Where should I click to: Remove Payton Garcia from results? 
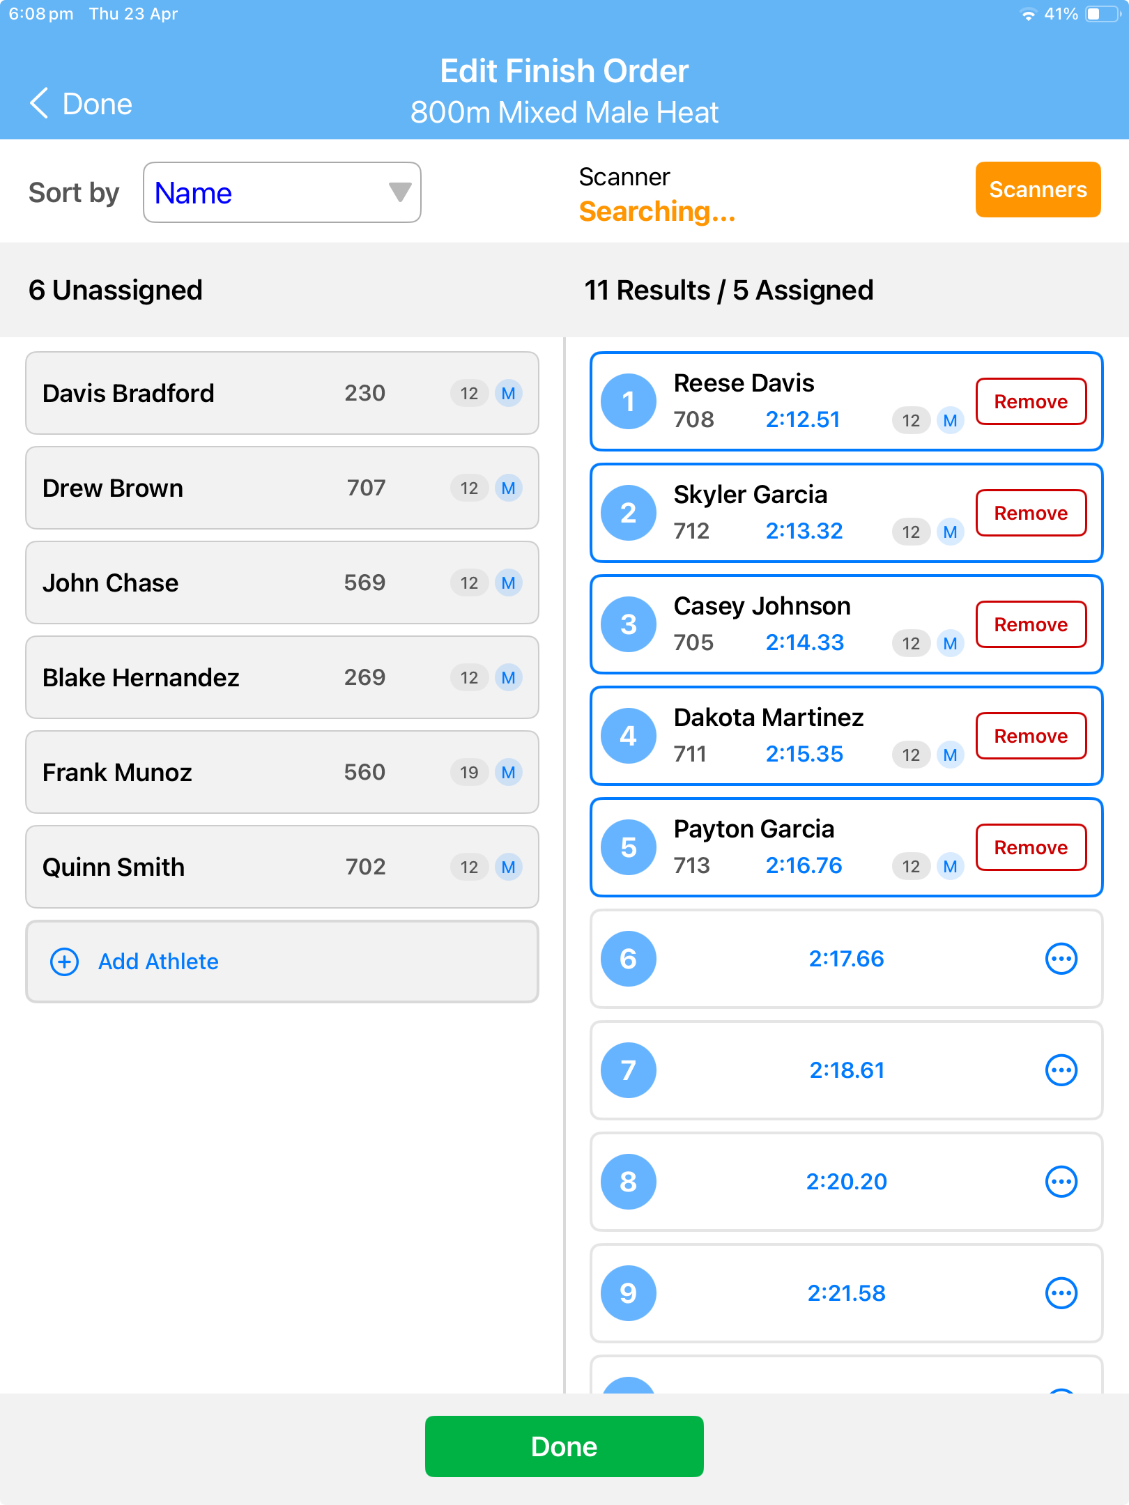[1031, 847]
